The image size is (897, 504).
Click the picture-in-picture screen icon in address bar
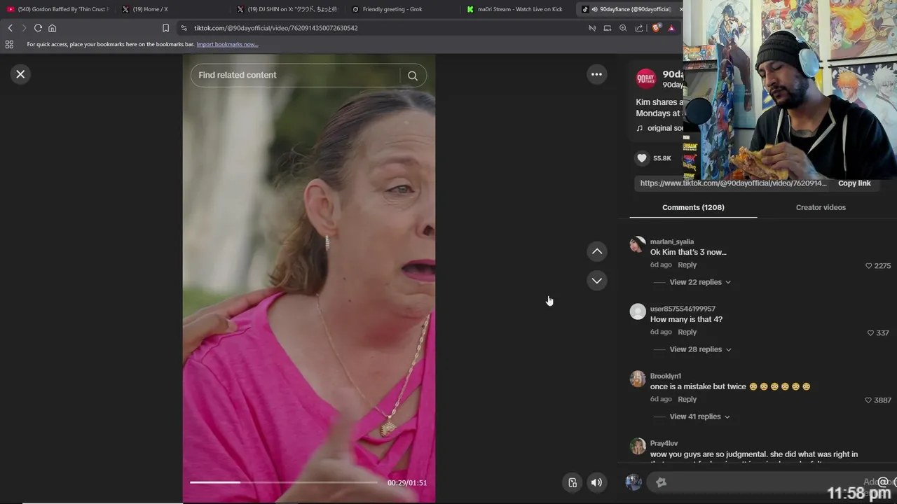click(x=608, y=28)
